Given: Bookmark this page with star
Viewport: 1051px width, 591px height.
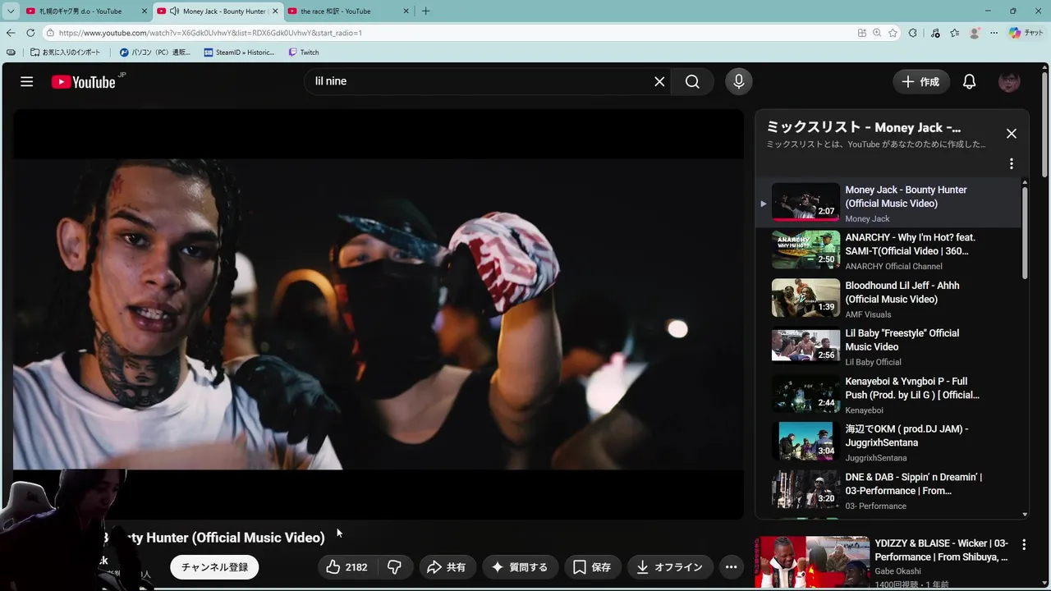Looking at the screenshot, I should (893, 33).
